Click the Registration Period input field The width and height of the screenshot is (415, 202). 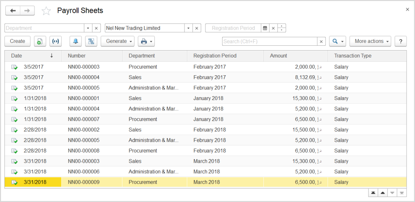233,28
